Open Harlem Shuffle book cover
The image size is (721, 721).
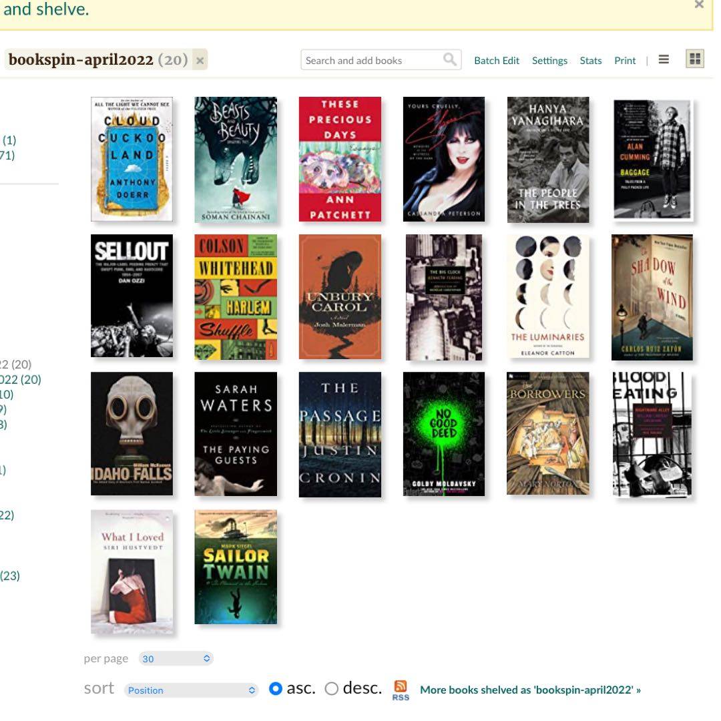[x=236, y=297]
